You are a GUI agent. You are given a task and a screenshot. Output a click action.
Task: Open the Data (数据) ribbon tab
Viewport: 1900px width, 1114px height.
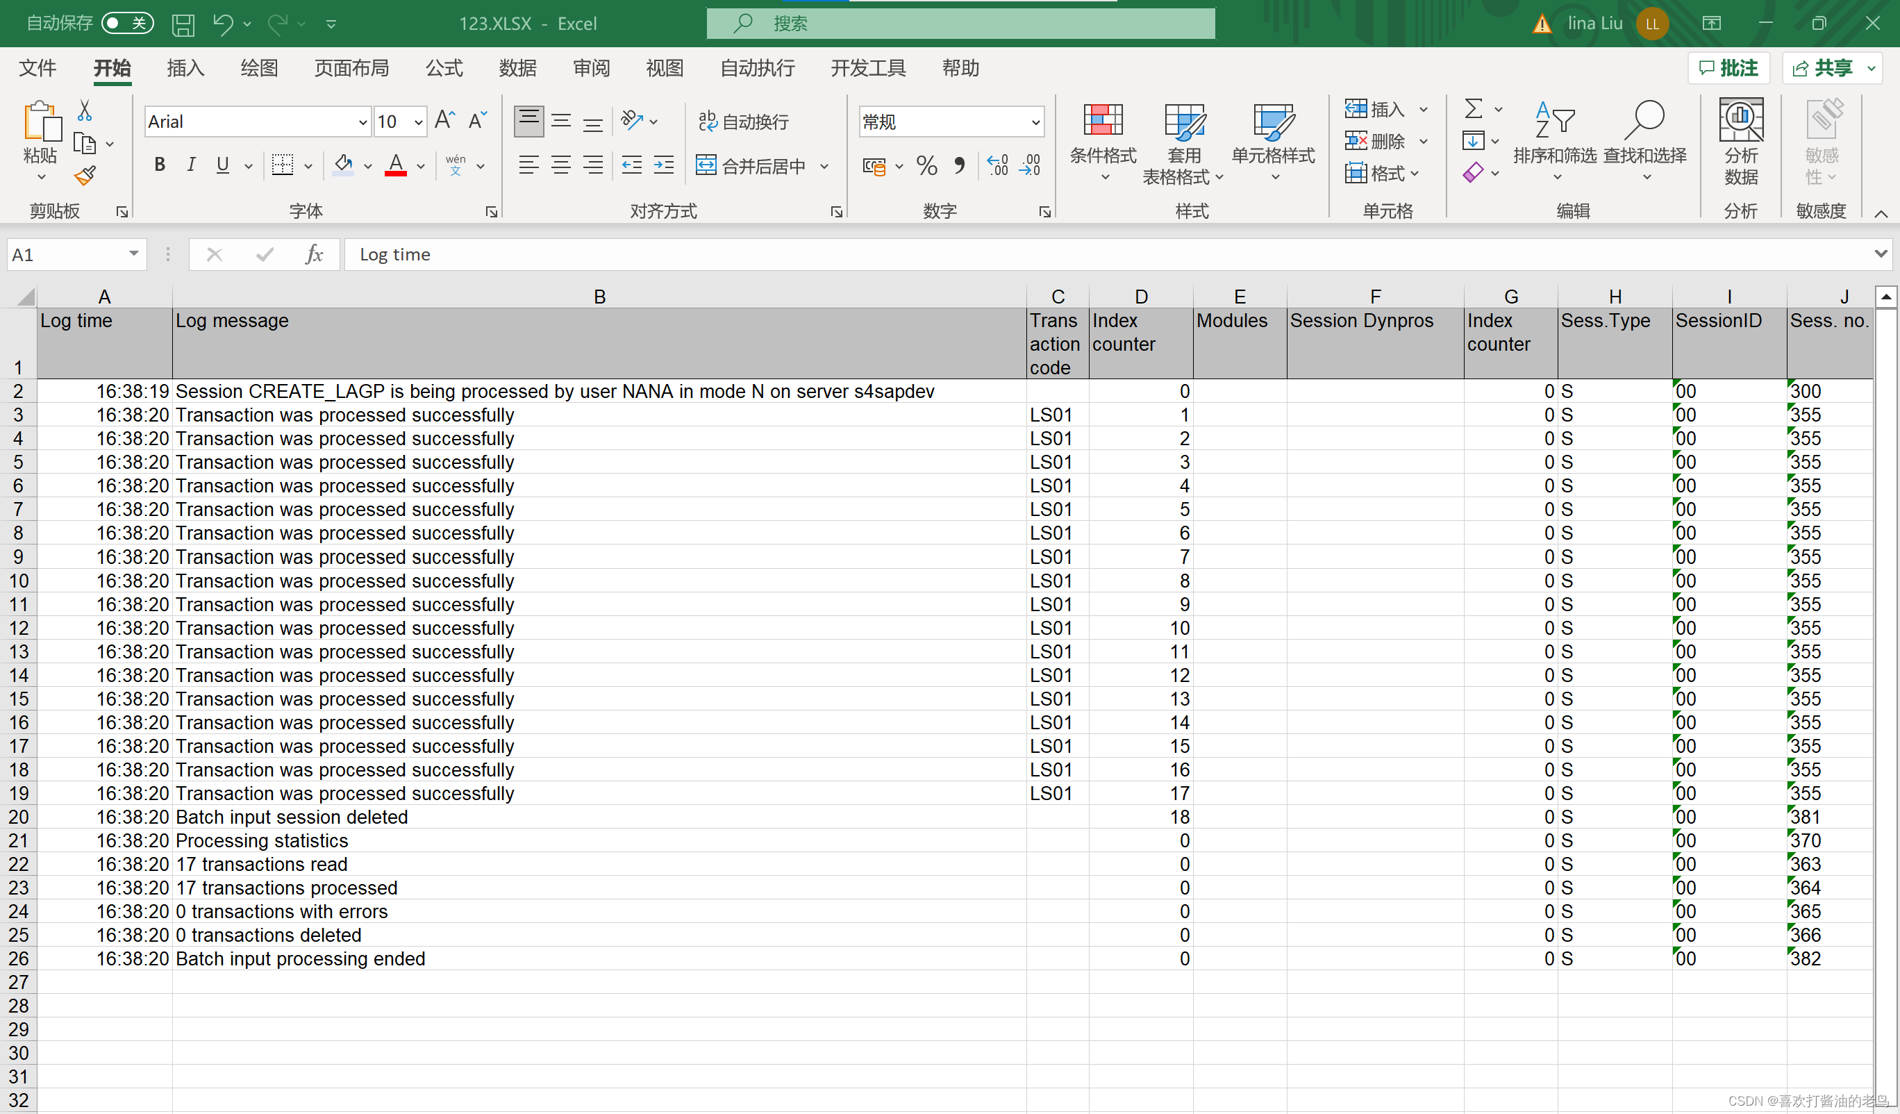[x=517, y=69]
